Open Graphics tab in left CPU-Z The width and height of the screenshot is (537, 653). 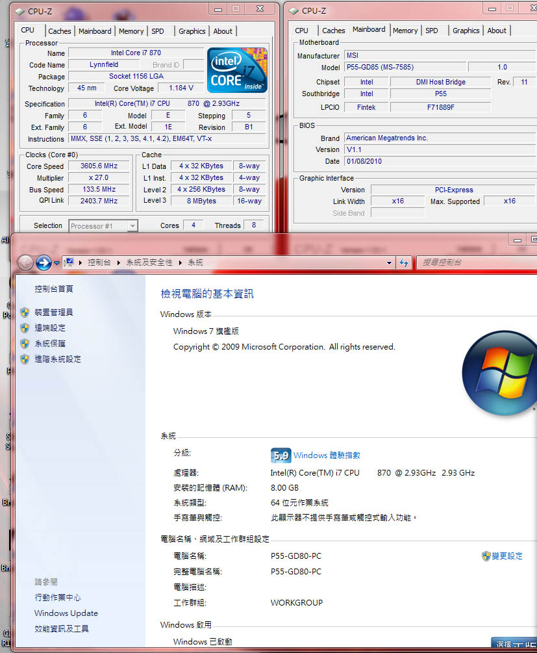click(192, 31)
